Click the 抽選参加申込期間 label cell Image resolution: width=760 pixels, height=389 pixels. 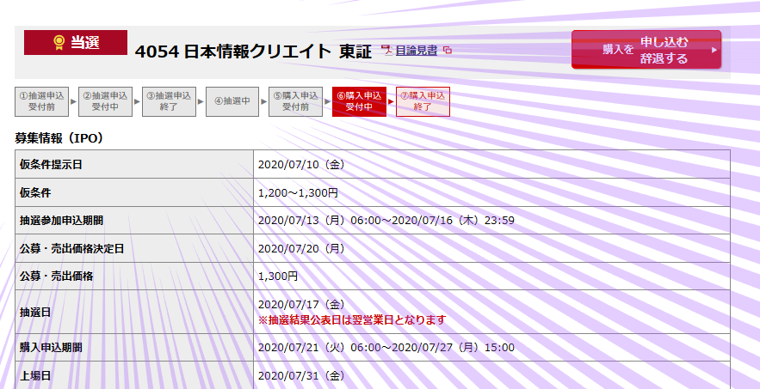pos(134,220)
